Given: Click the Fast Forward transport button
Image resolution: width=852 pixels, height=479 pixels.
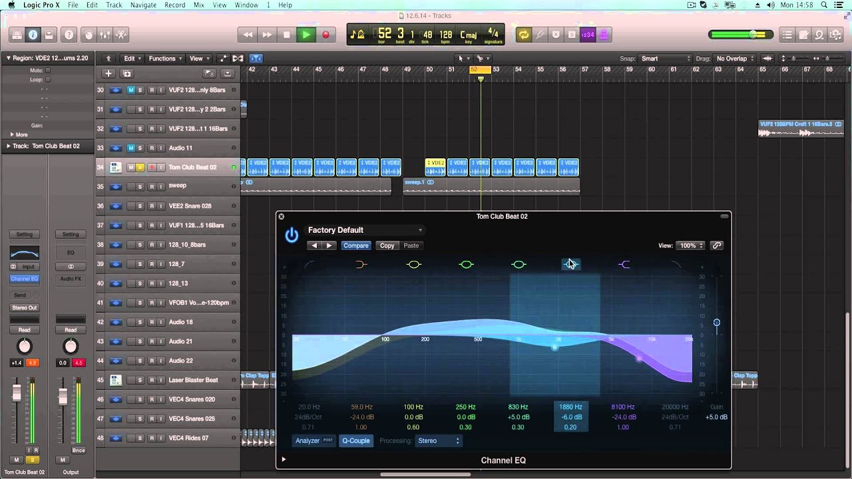Looking at the screenshot, I should 267,35.
